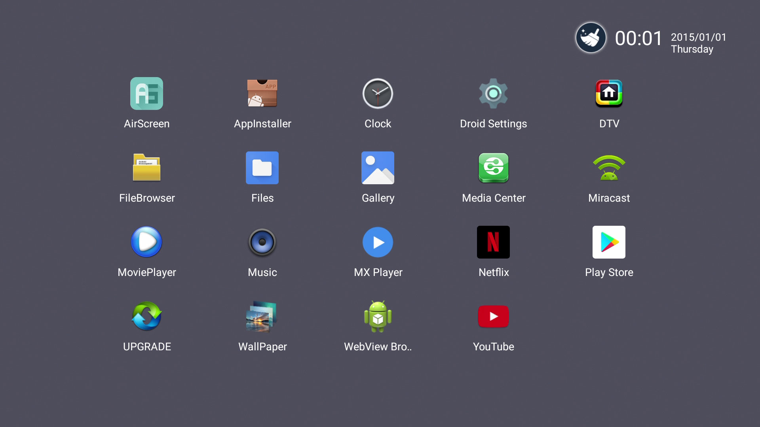760x427 pixels.
Task: Launch the MoviePlayer blue play icon
Action: (146, 242)
